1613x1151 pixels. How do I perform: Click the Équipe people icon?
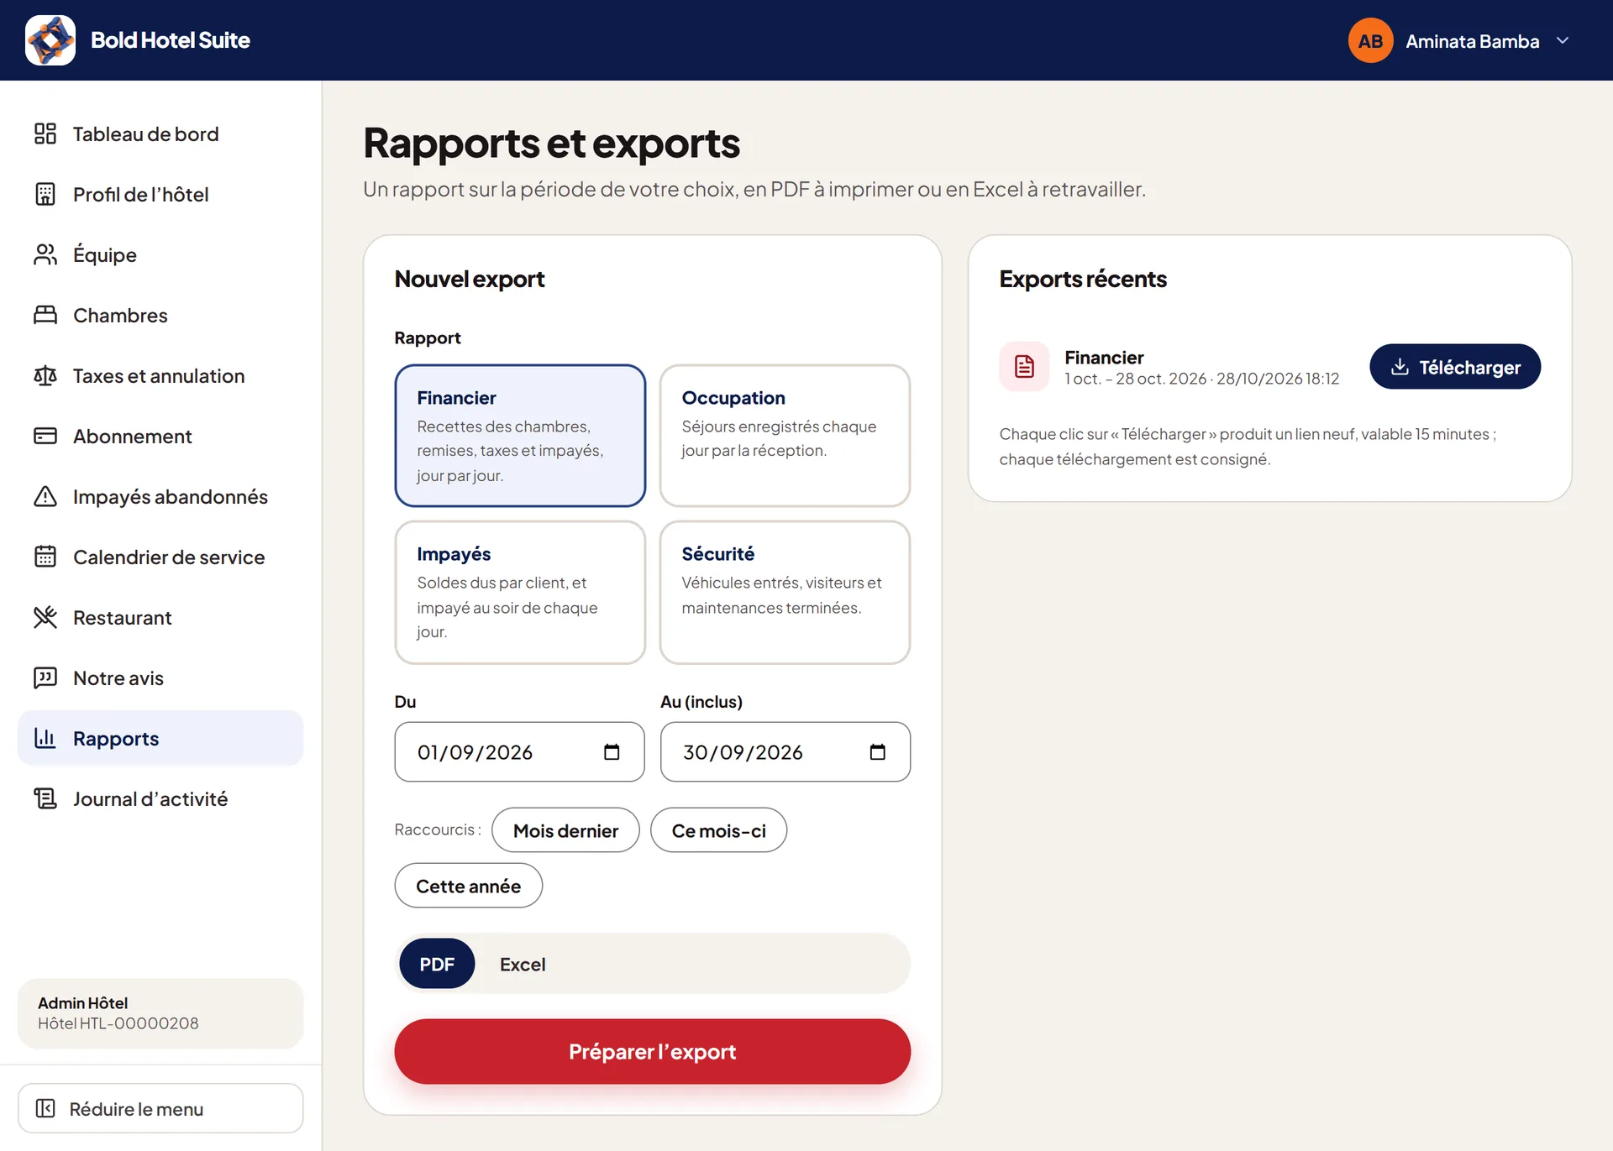45,254
